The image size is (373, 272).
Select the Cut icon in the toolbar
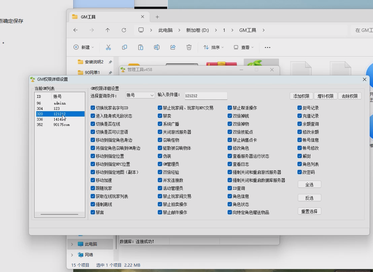(108, 47)
